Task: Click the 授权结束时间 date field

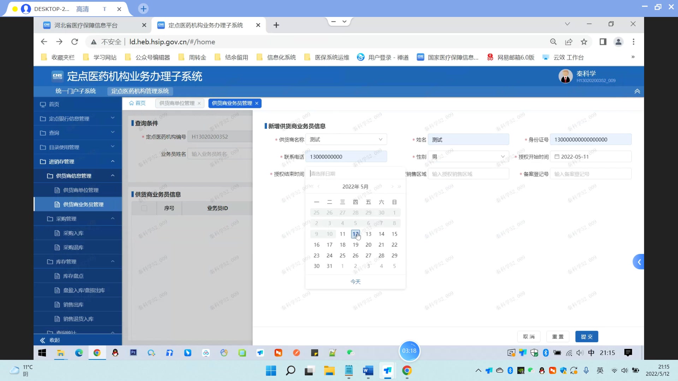Action: pyautogui.click(x=355, y=174)
